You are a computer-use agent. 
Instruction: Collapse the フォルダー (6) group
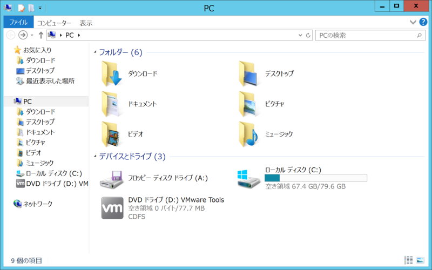(x=95, y=52)
